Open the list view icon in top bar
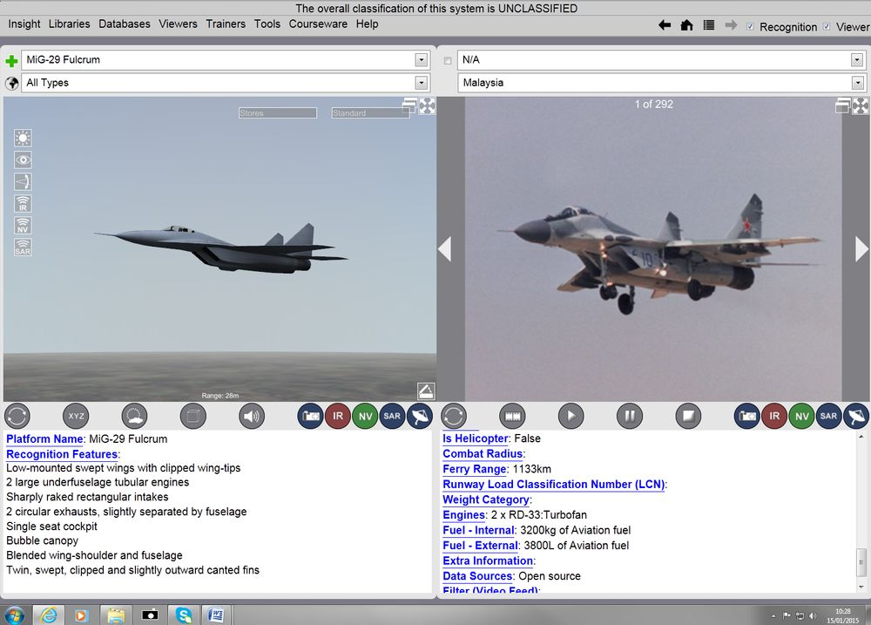Screen dimensions: 871x625 (709, 25)
